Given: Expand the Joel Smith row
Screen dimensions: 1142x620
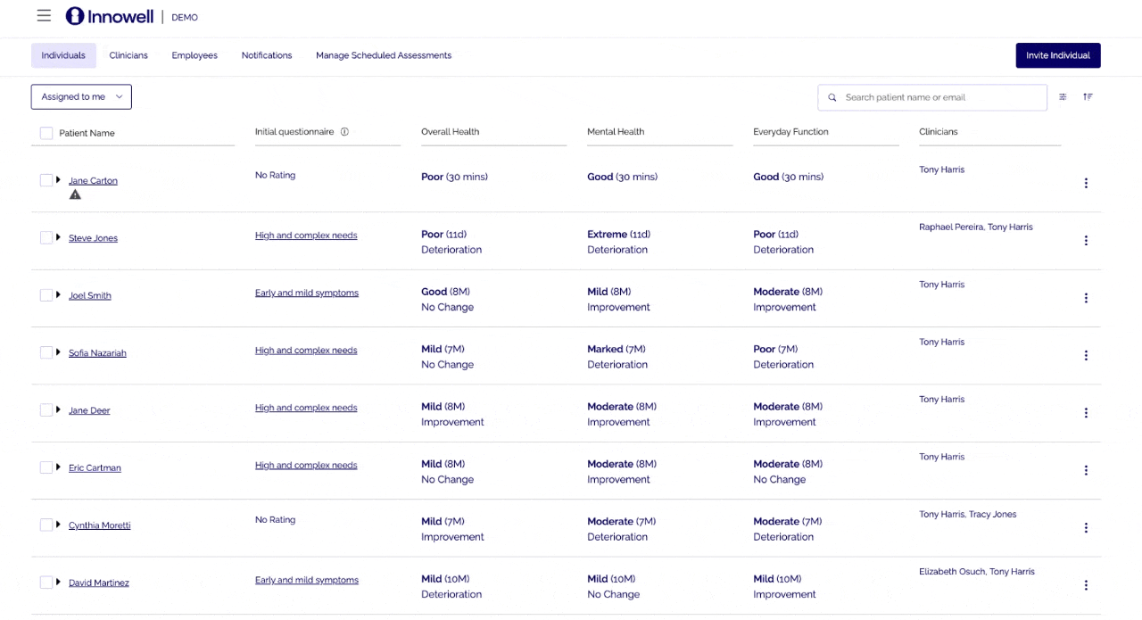Looking at the screenshot, I should point(59,294).
